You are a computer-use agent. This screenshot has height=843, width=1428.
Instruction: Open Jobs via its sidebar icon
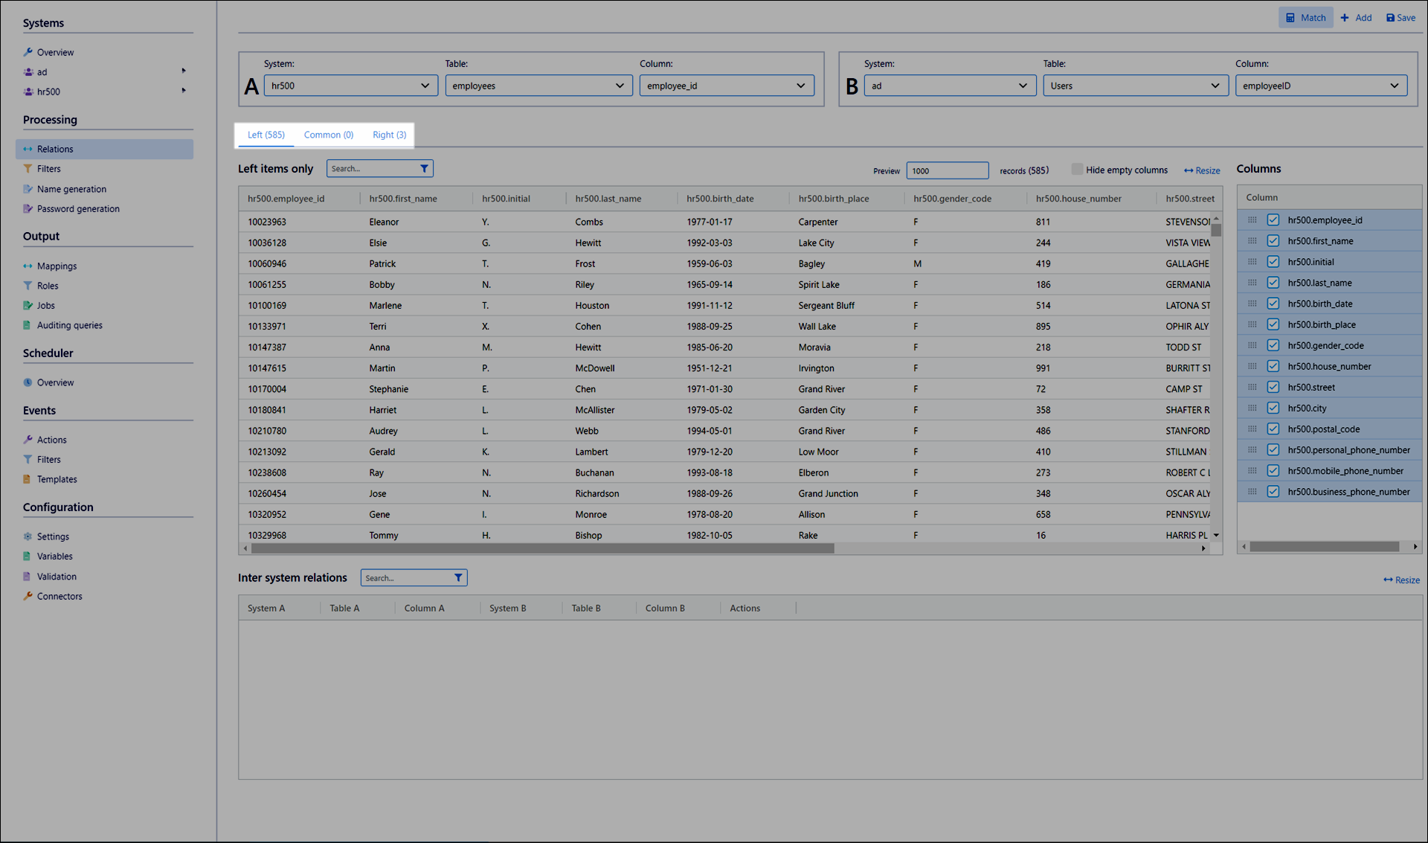28,306
